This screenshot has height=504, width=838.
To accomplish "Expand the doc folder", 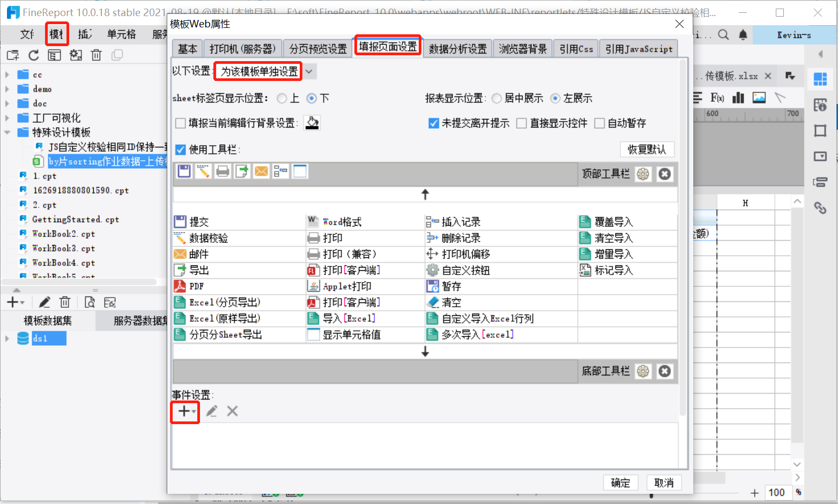I will click(7, 103).
